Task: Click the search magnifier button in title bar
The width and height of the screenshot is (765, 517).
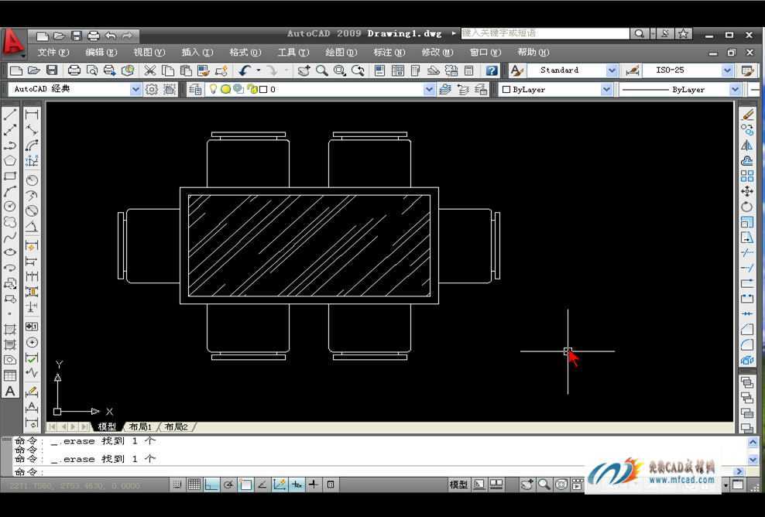Action: click(x=639, y=34)
